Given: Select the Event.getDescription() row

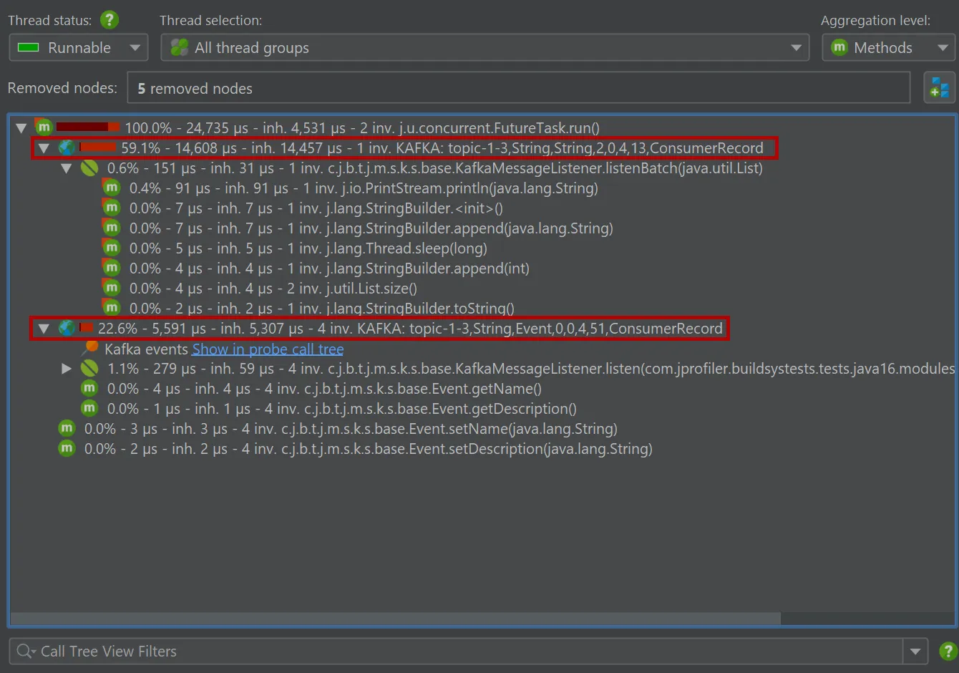Looking at the screenshot, I should (x=342, y=409).
